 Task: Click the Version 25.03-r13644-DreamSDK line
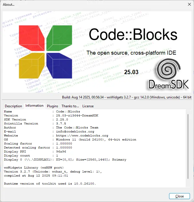click(51, 115)
